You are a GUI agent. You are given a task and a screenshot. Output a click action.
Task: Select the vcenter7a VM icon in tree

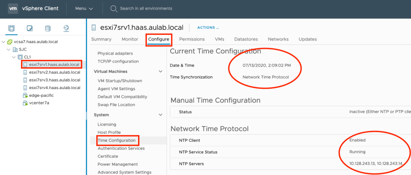[x=26, y=103]
